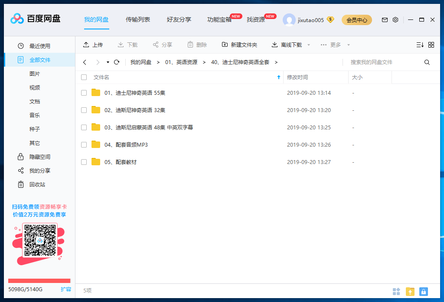The image size is (444, 302).
Task: Click the 扩容 link
Action: 66,289
